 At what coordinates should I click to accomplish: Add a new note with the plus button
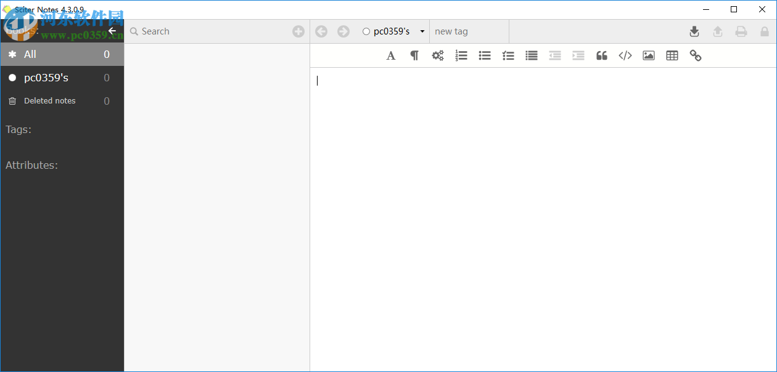coord(298,31)
